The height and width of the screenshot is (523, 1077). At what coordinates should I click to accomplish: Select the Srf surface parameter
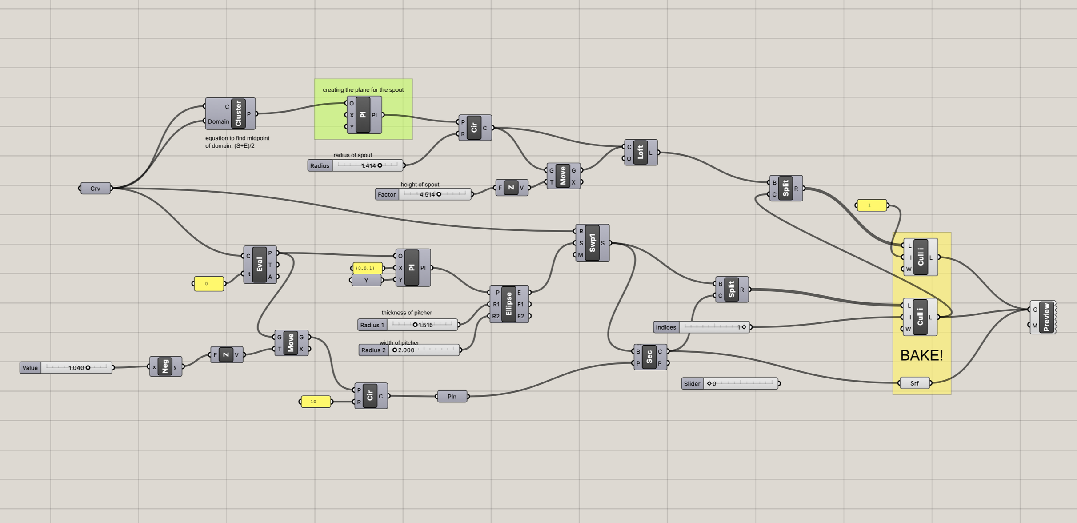[914, 383]
